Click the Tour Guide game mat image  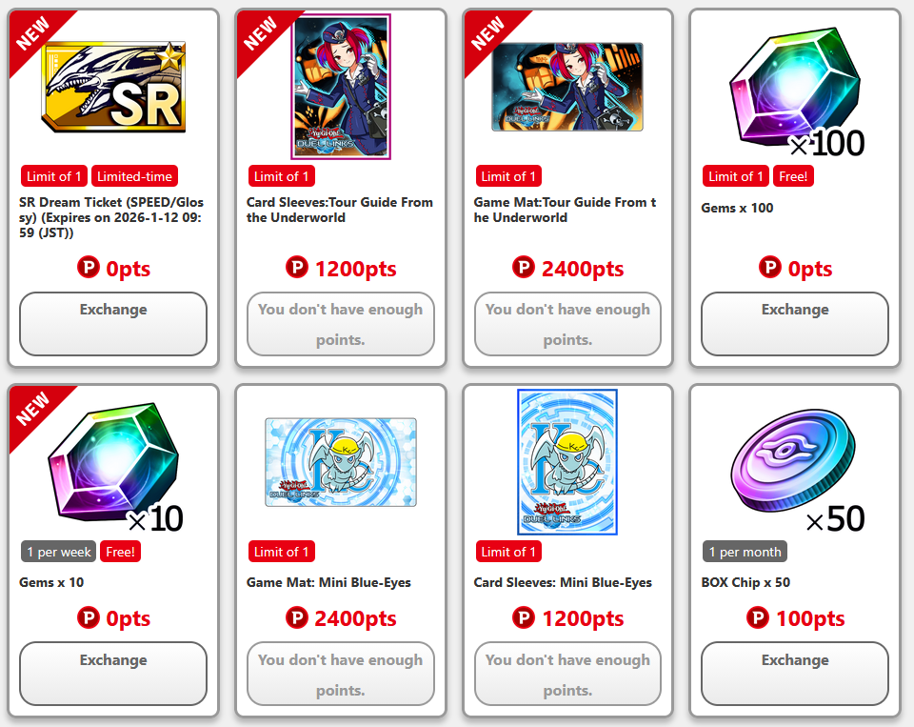pos(567,87)
